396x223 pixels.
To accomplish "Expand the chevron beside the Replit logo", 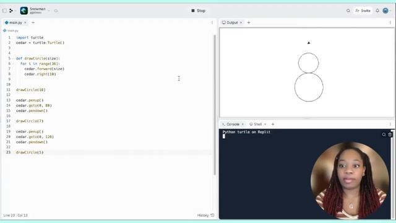I will coord(15,11).
